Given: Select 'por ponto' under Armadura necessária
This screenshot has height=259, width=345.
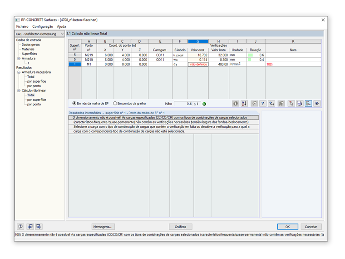Looking at the screenshot, I should pyautogui.click(x=34, y=86).
